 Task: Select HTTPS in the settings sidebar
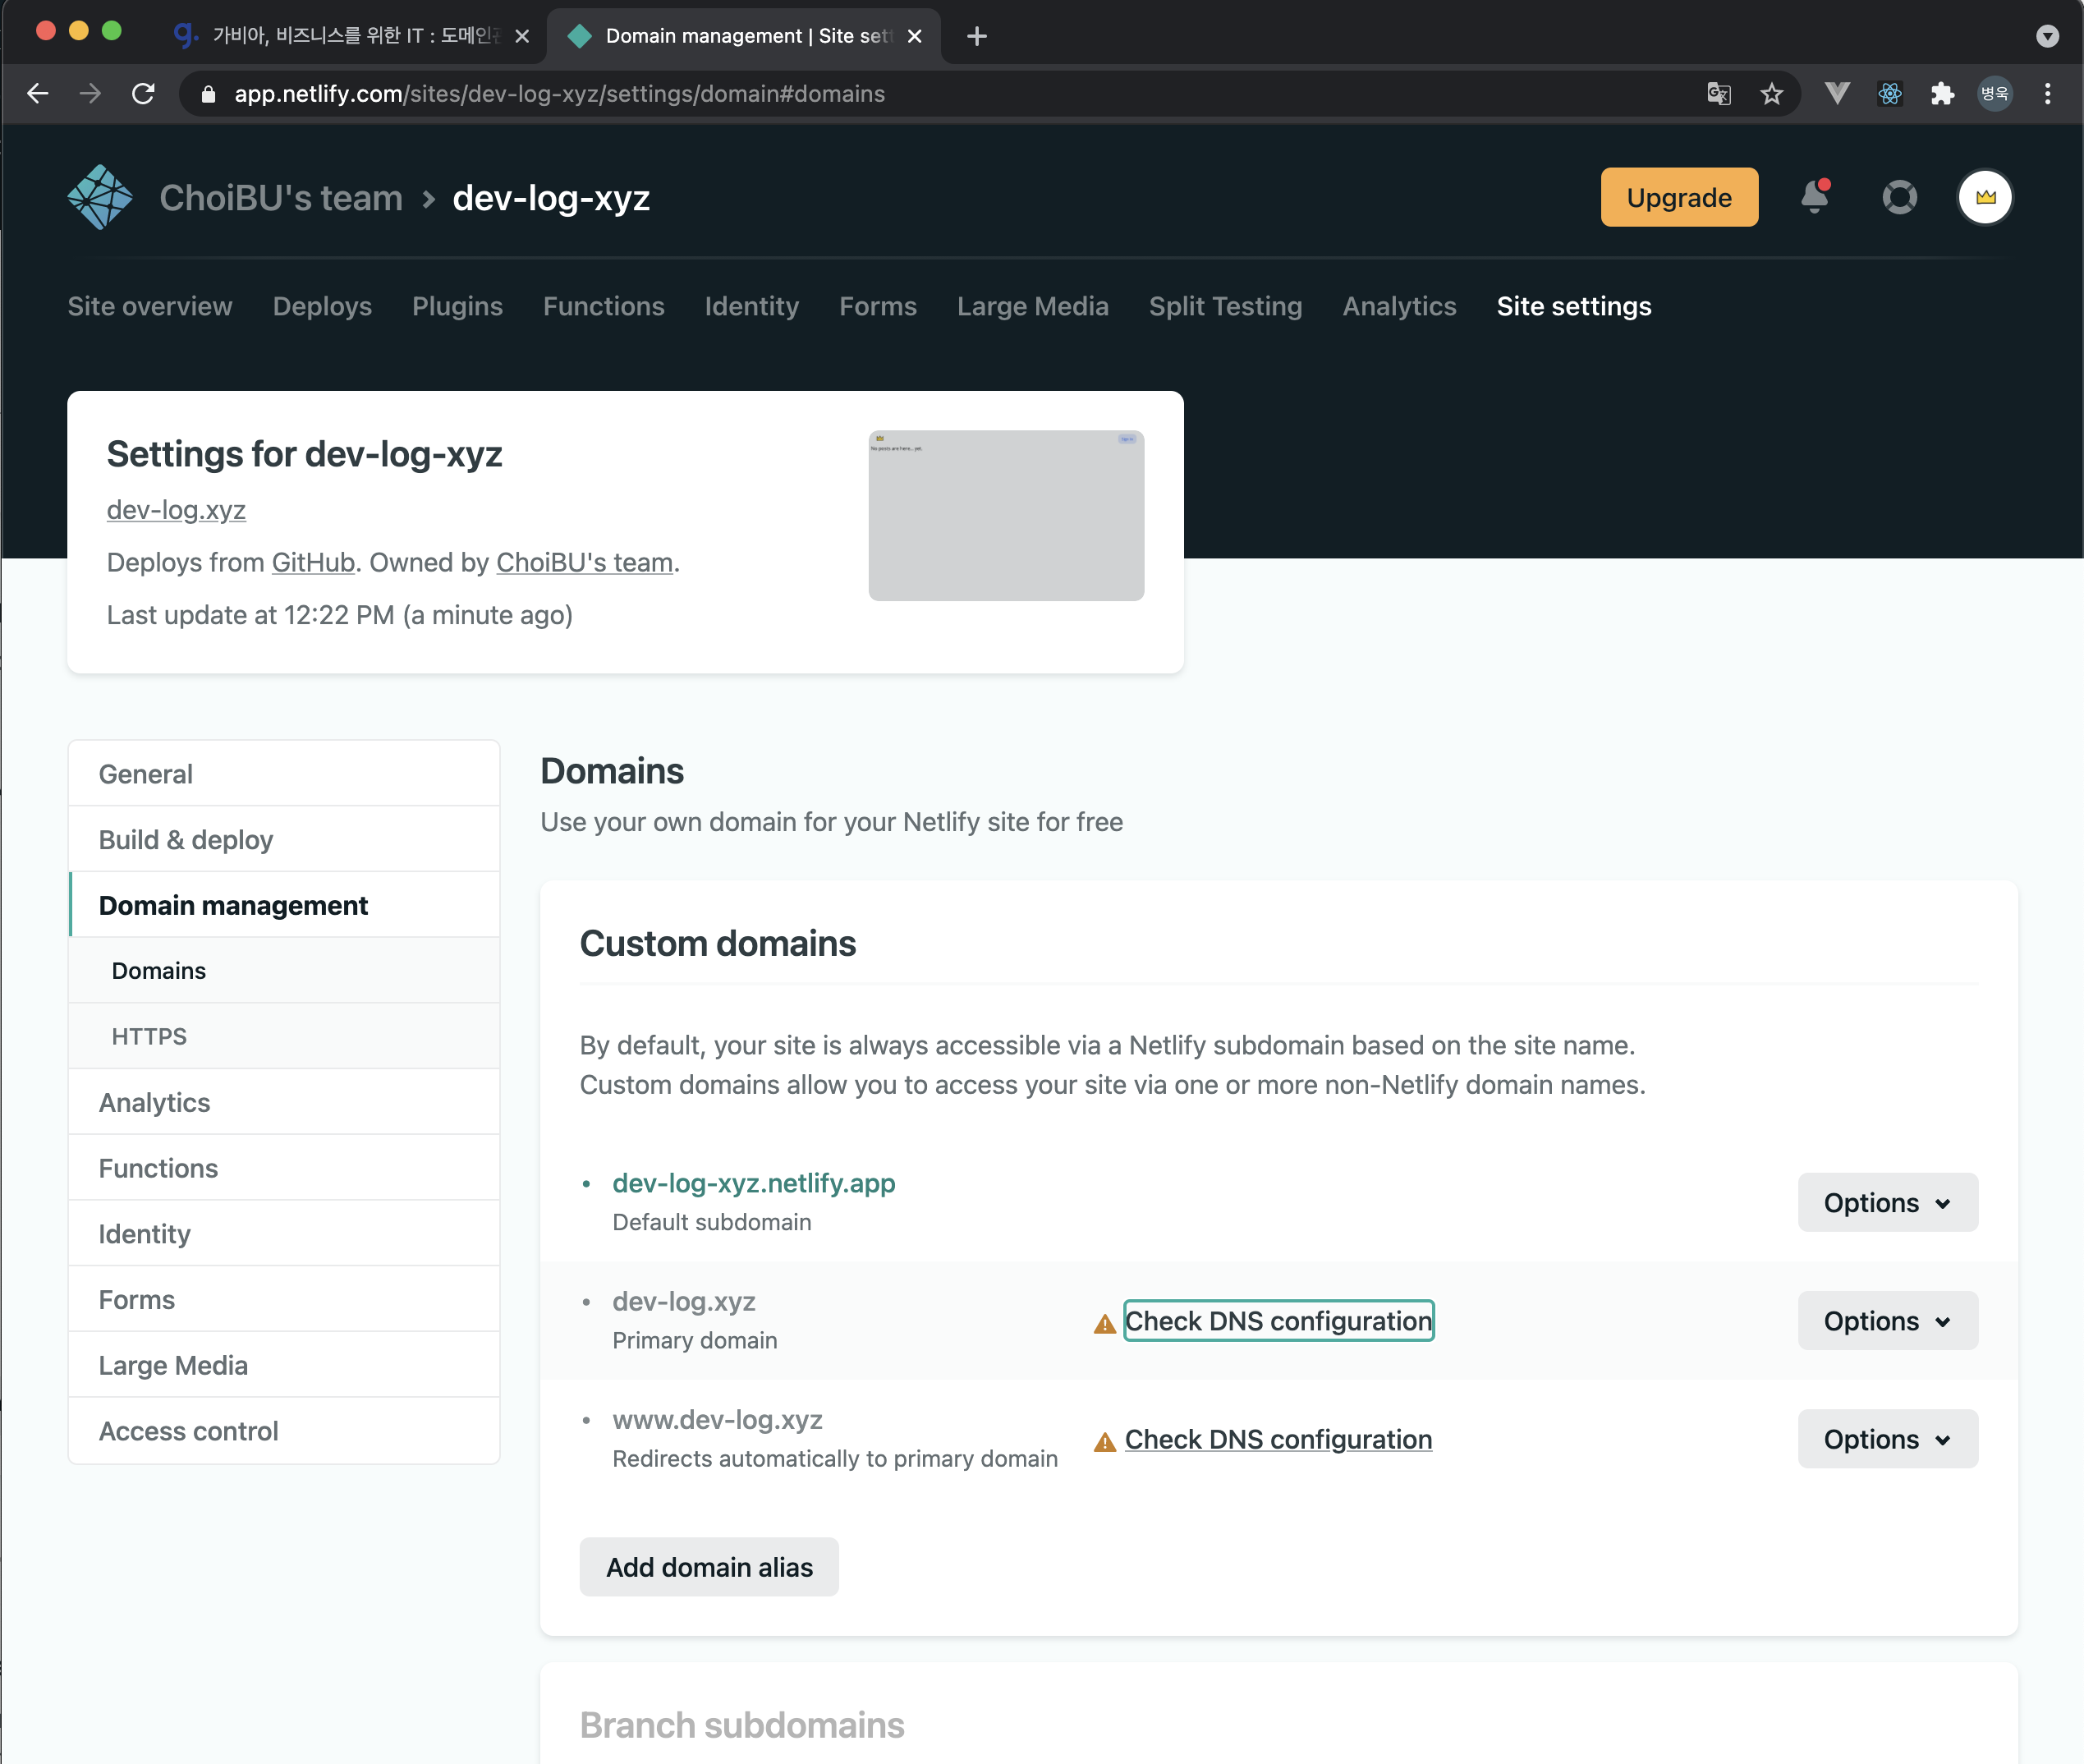149,1036
